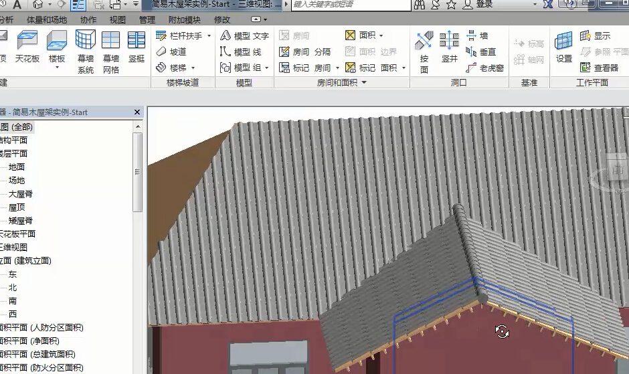Select the 竖井 shaft opening tool

[449, 47]
